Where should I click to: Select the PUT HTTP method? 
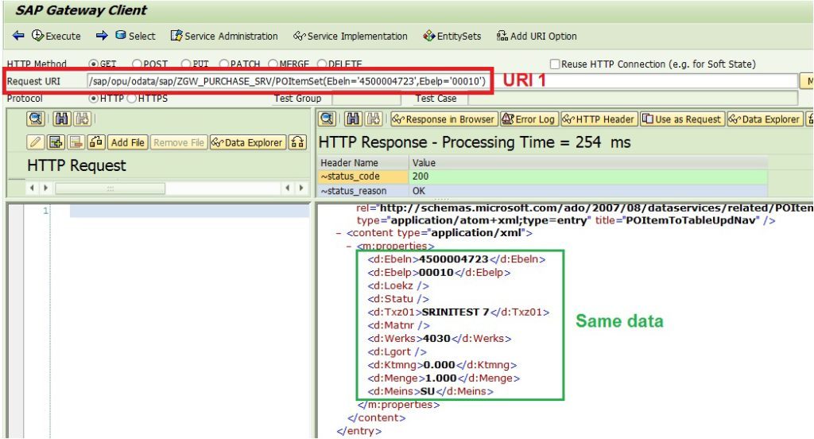pyautogui.click(x=186, y=64)
